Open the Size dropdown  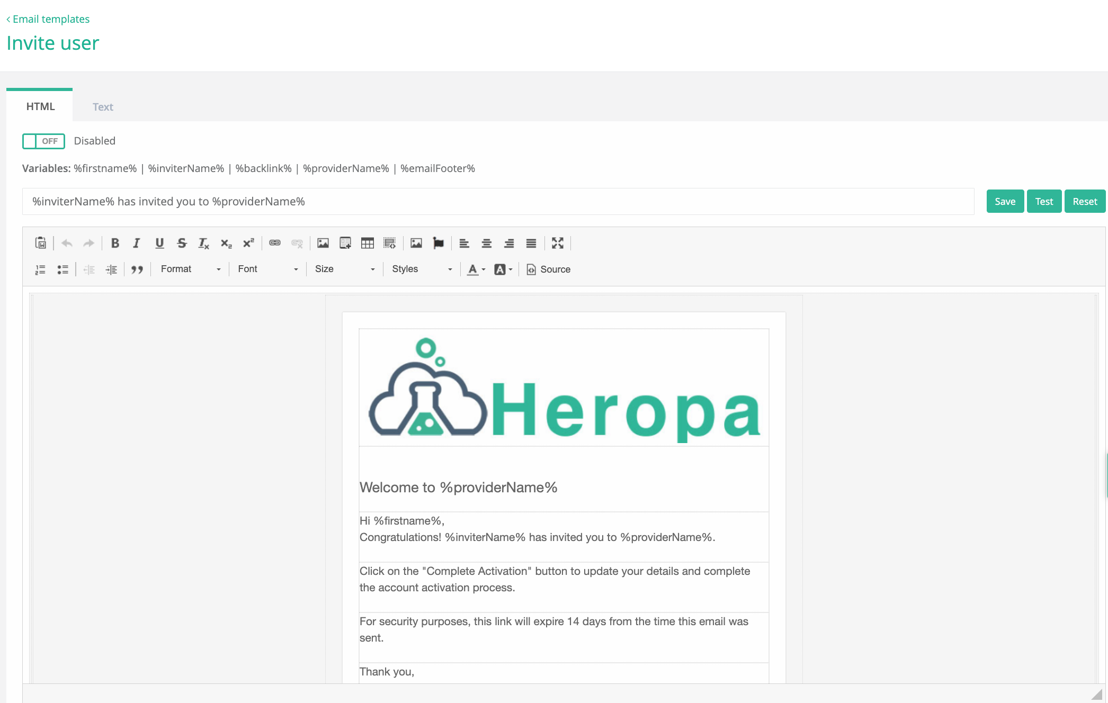pyautogui.click(x=345, y=269)
